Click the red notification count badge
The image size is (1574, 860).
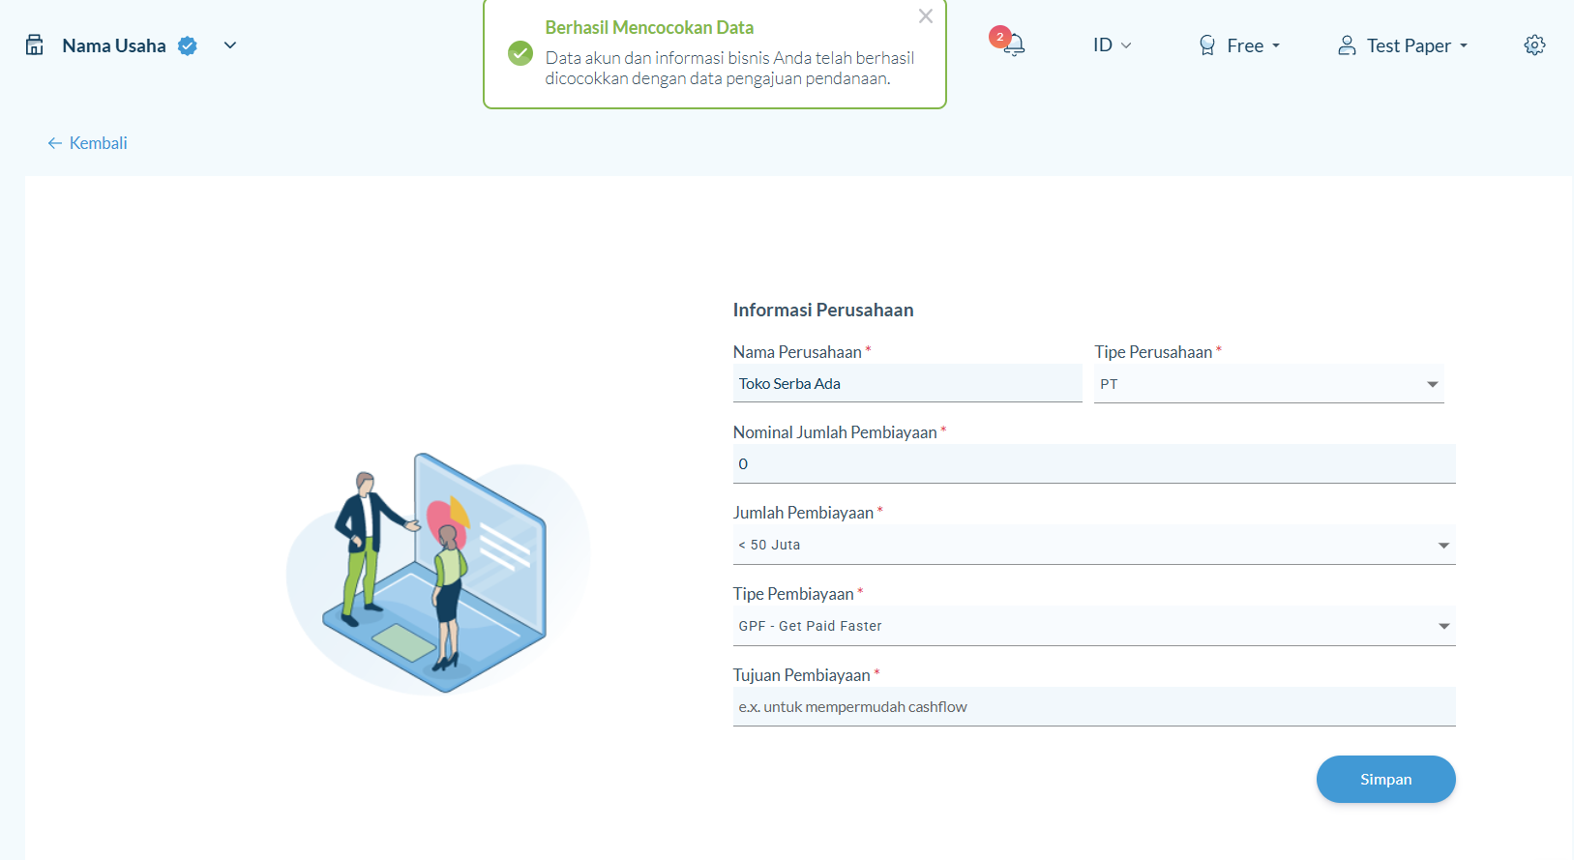[x=999, y=37]
